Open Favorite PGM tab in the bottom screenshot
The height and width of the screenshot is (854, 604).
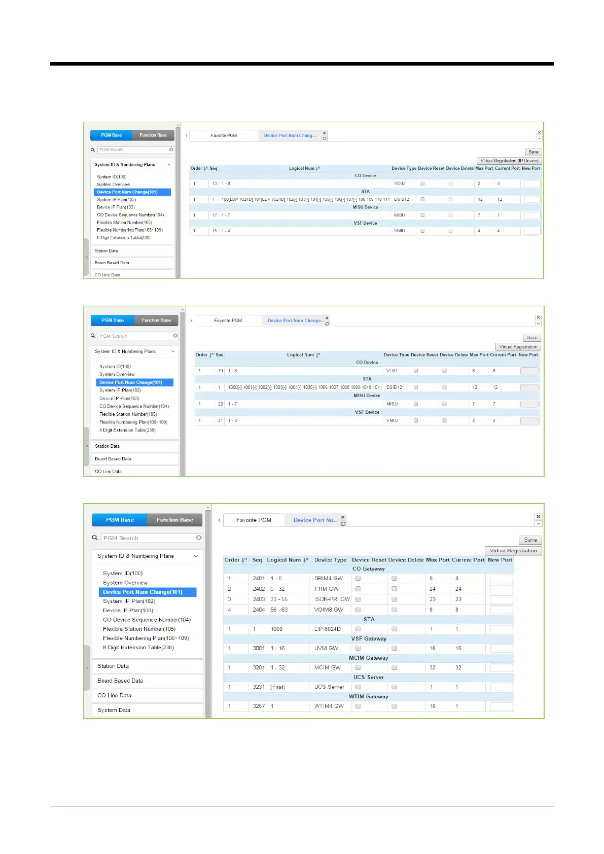pos(254,520)
